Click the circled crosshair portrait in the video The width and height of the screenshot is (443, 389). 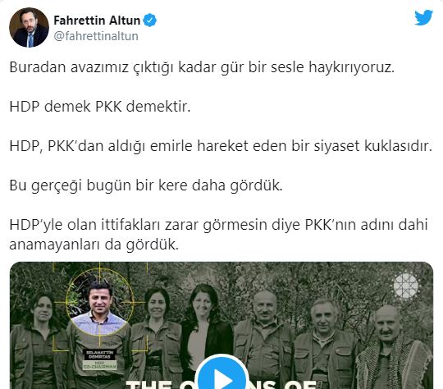tap(99, 300)
